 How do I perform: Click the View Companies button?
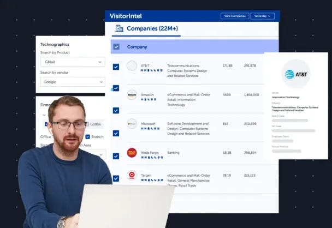[235, 16]
